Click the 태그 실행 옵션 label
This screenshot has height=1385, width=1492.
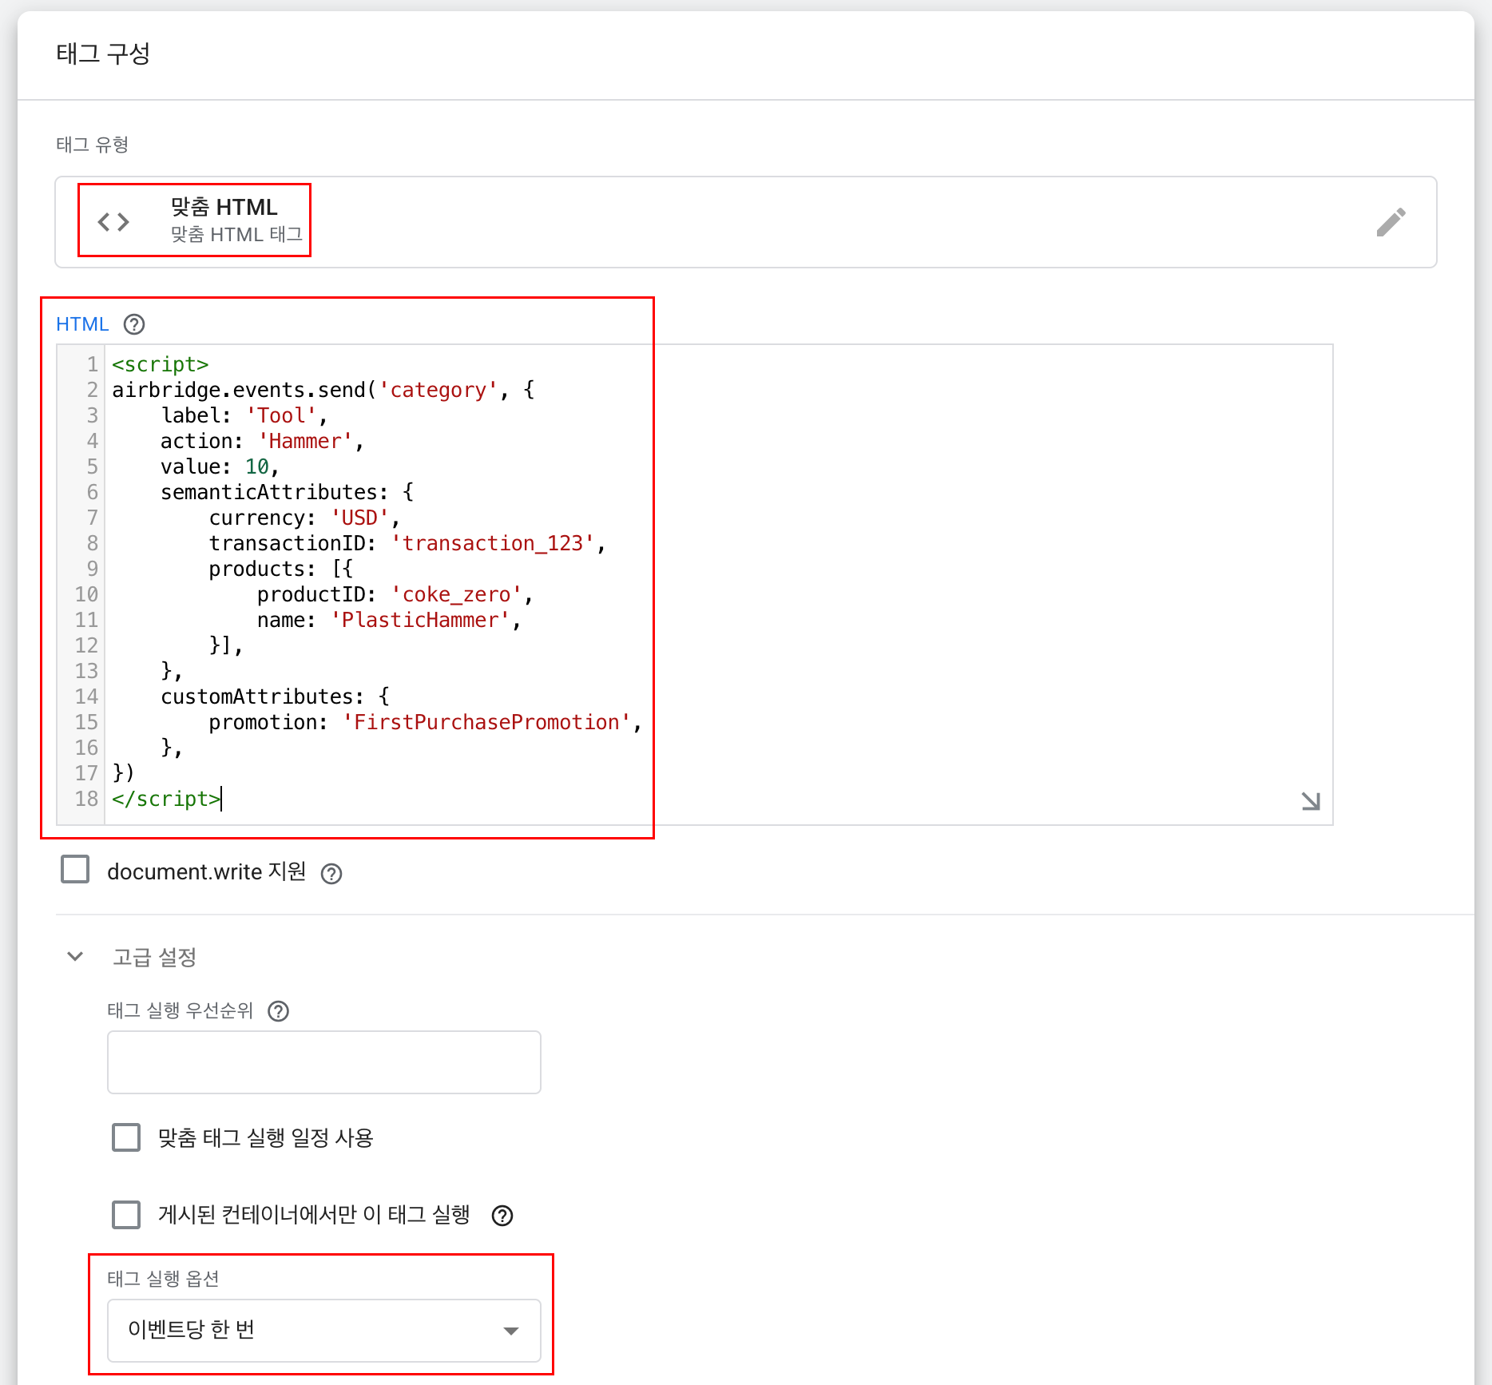pos(163,1279)
